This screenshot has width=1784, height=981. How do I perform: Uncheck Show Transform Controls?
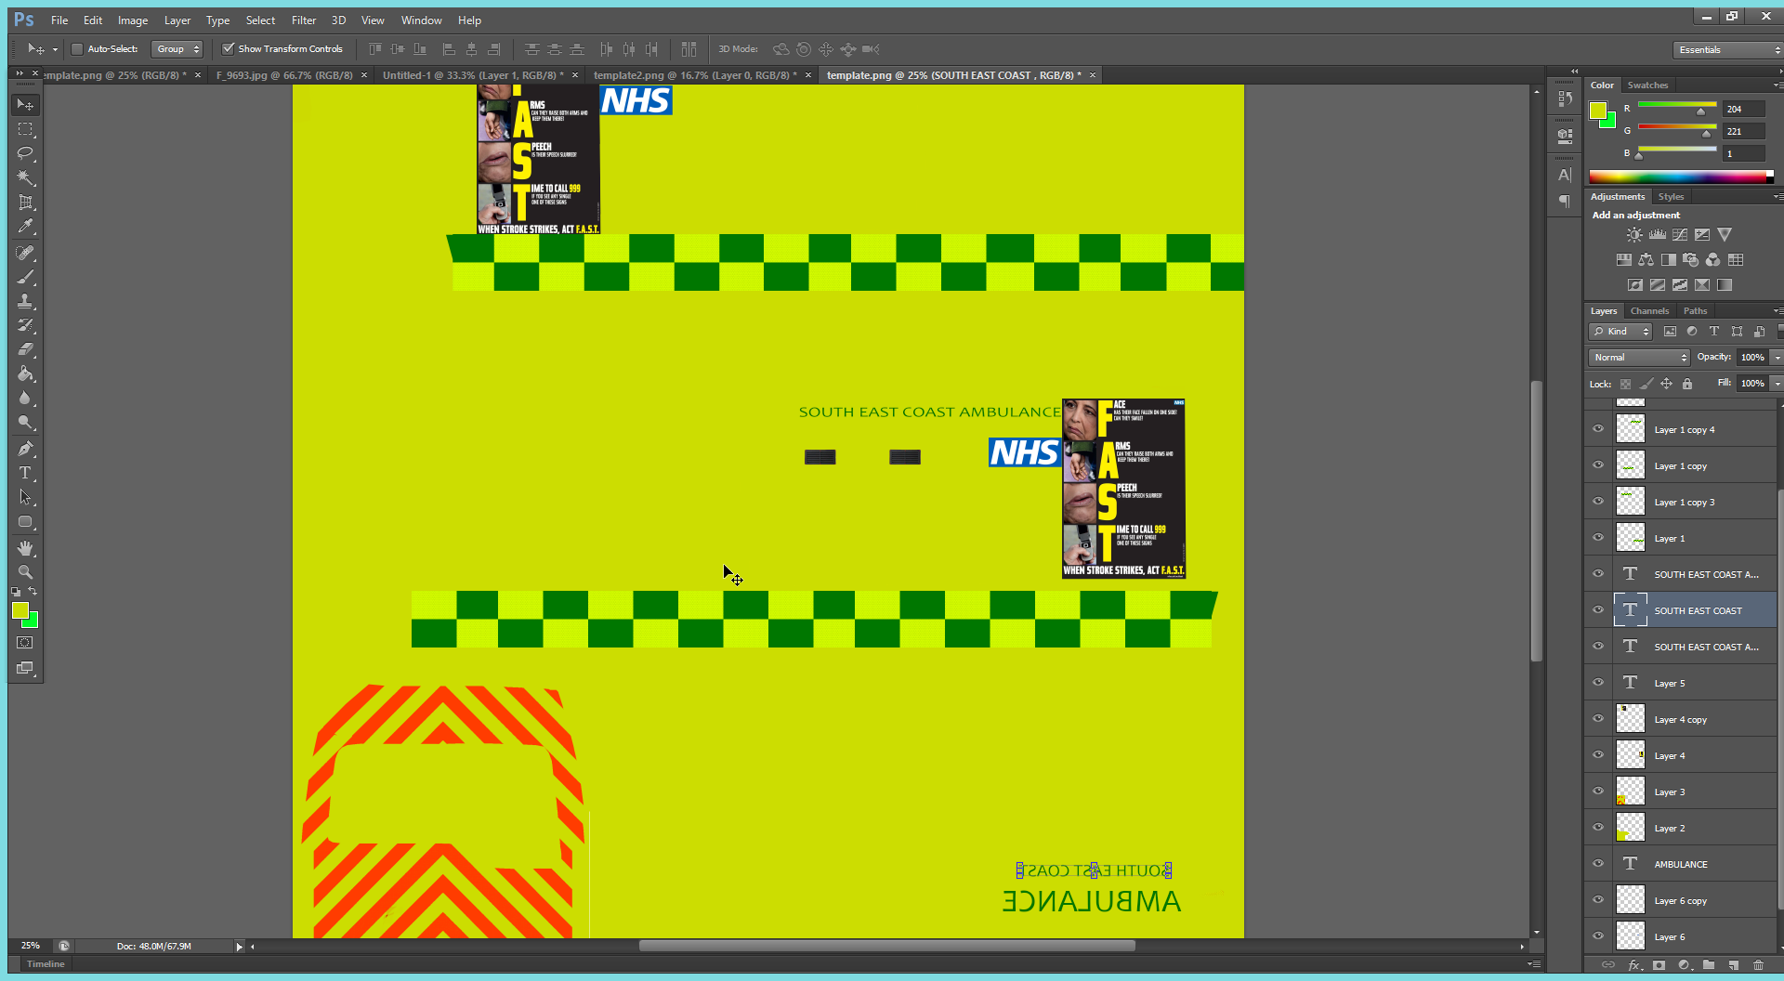228,49
